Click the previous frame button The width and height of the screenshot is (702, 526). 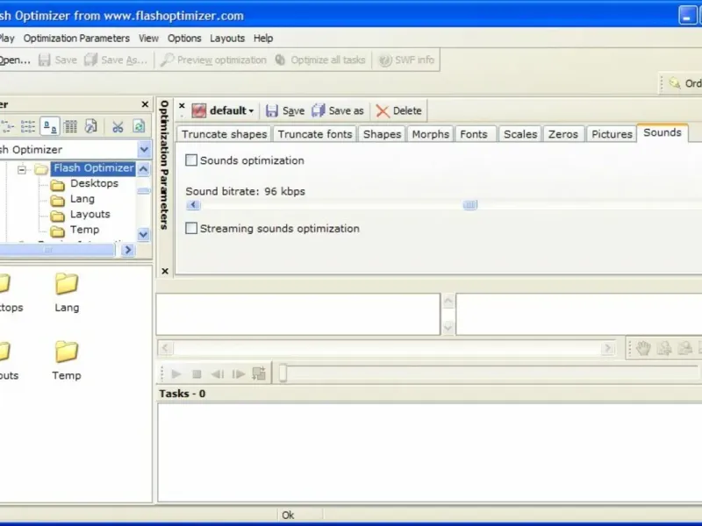tap(217, 374)
